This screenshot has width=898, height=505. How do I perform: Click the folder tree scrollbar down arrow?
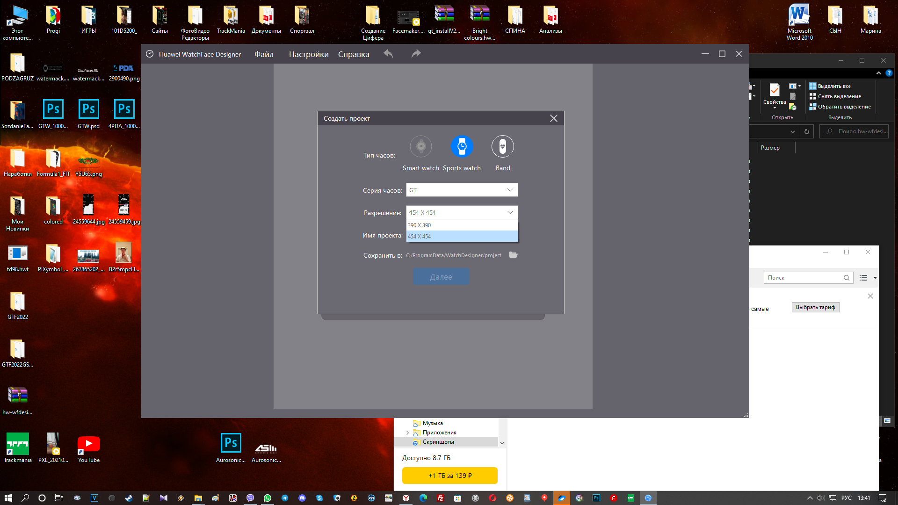[502, 443]
